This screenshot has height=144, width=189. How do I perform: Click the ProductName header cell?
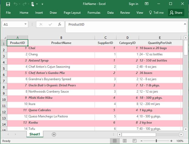(x=61, y=43)
